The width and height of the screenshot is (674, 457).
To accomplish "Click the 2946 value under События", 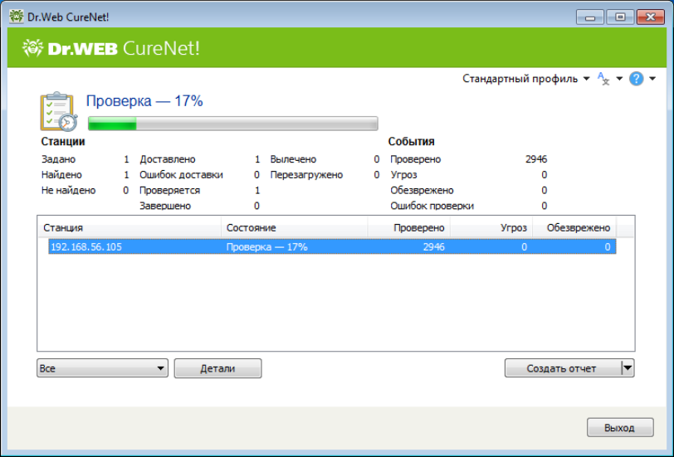I will 536,159.
